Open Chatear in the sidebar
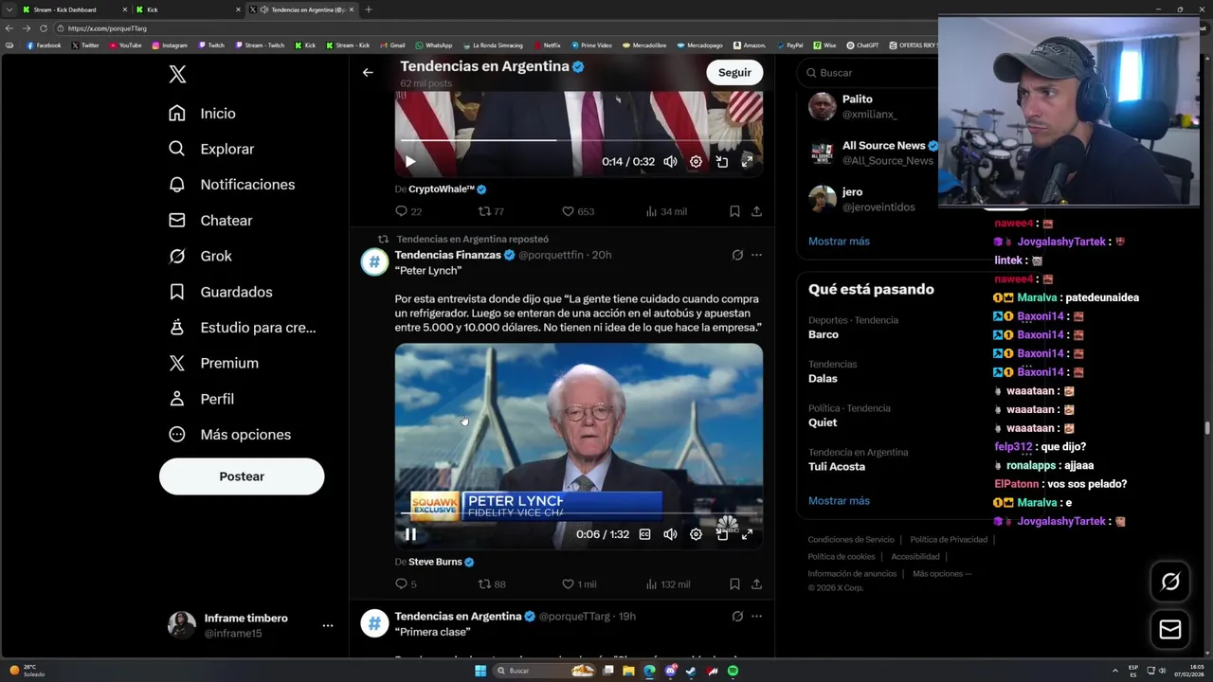This screenshot has width=1213, height=682. click(x=210, y=221)
